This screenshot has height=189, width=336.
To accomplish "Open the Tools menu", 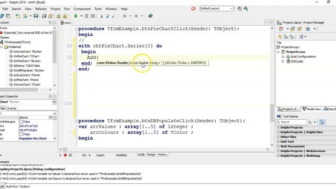I will pos(98,9).
